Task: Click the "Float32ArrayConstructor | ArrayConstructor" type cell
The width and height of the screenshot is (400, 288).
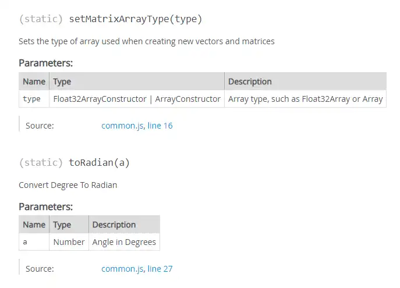Action: (137, 99)
